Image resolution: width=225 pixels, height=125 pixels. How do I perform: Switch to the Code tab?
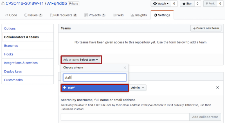(x=11, y=15)
